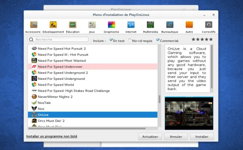243x150 pixels.
Task: Click the NosTale icon
Action: (34, 103)
